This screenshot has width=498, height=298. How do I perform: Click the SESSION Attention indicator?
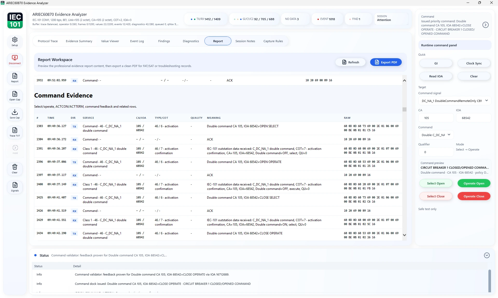pos(391,18)
